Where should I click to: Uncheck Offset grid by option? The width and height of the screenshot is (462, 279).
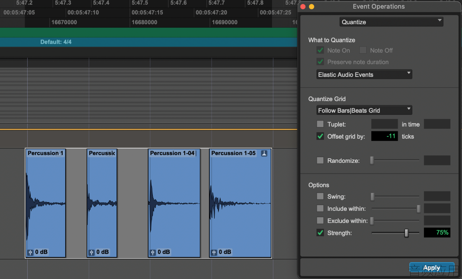320,136
